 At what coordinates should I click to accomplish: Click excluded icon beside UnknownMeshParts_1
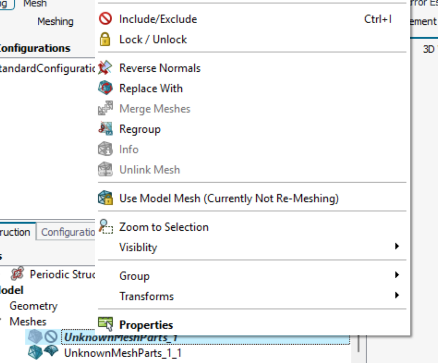tap(51, 336)
